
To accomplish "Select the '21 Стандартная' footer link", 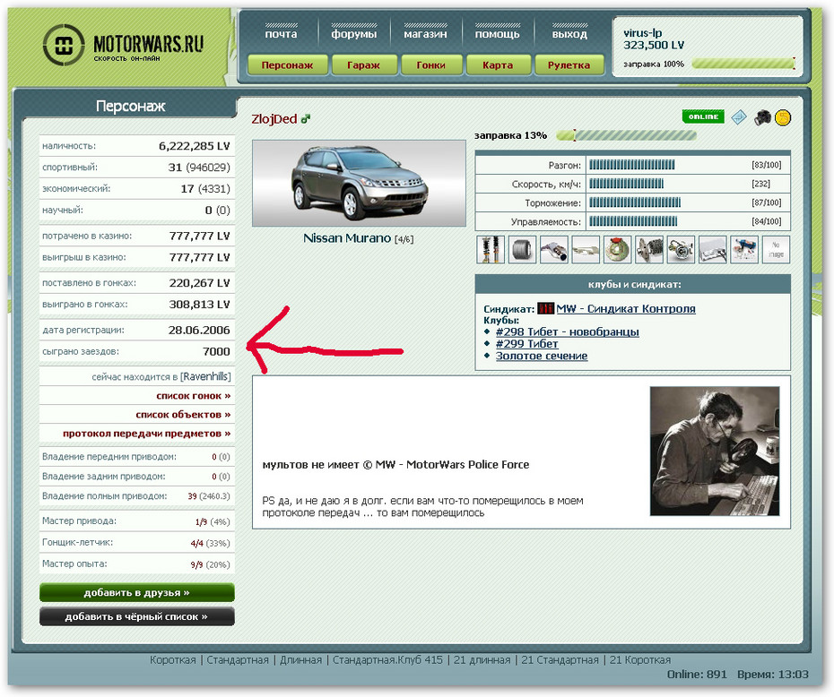I will coord(560,659).
